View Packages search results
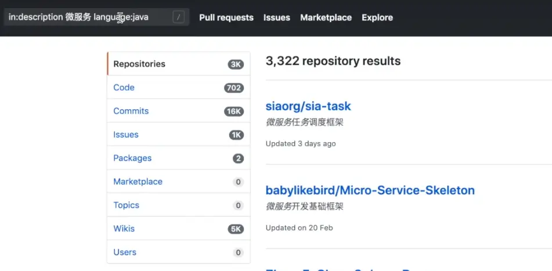552x271 pixels. tap(132, 158)
